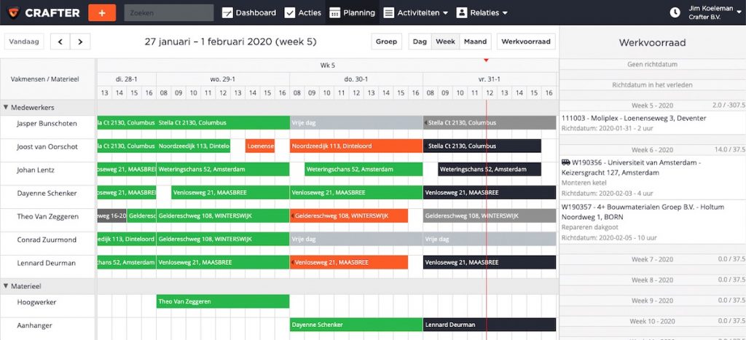Switch to Week view

(445, 41)
